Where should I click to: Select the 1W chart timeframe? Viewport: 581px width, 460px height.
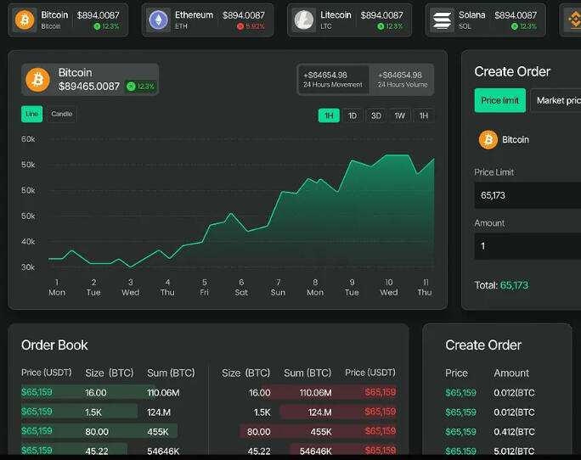click(x=400, y=115)
